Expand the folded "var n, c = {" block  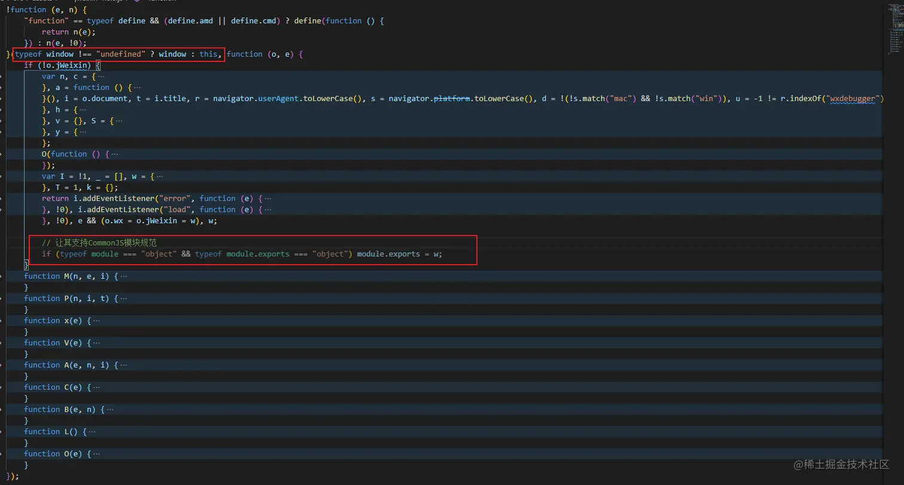(x=100, y=76)
